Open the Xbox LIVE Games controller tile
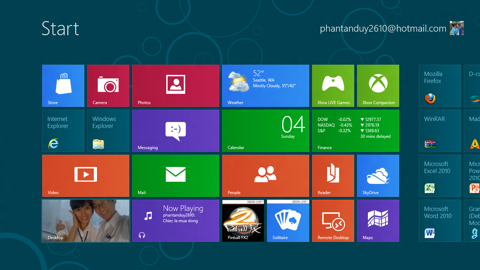 point(333,86)
